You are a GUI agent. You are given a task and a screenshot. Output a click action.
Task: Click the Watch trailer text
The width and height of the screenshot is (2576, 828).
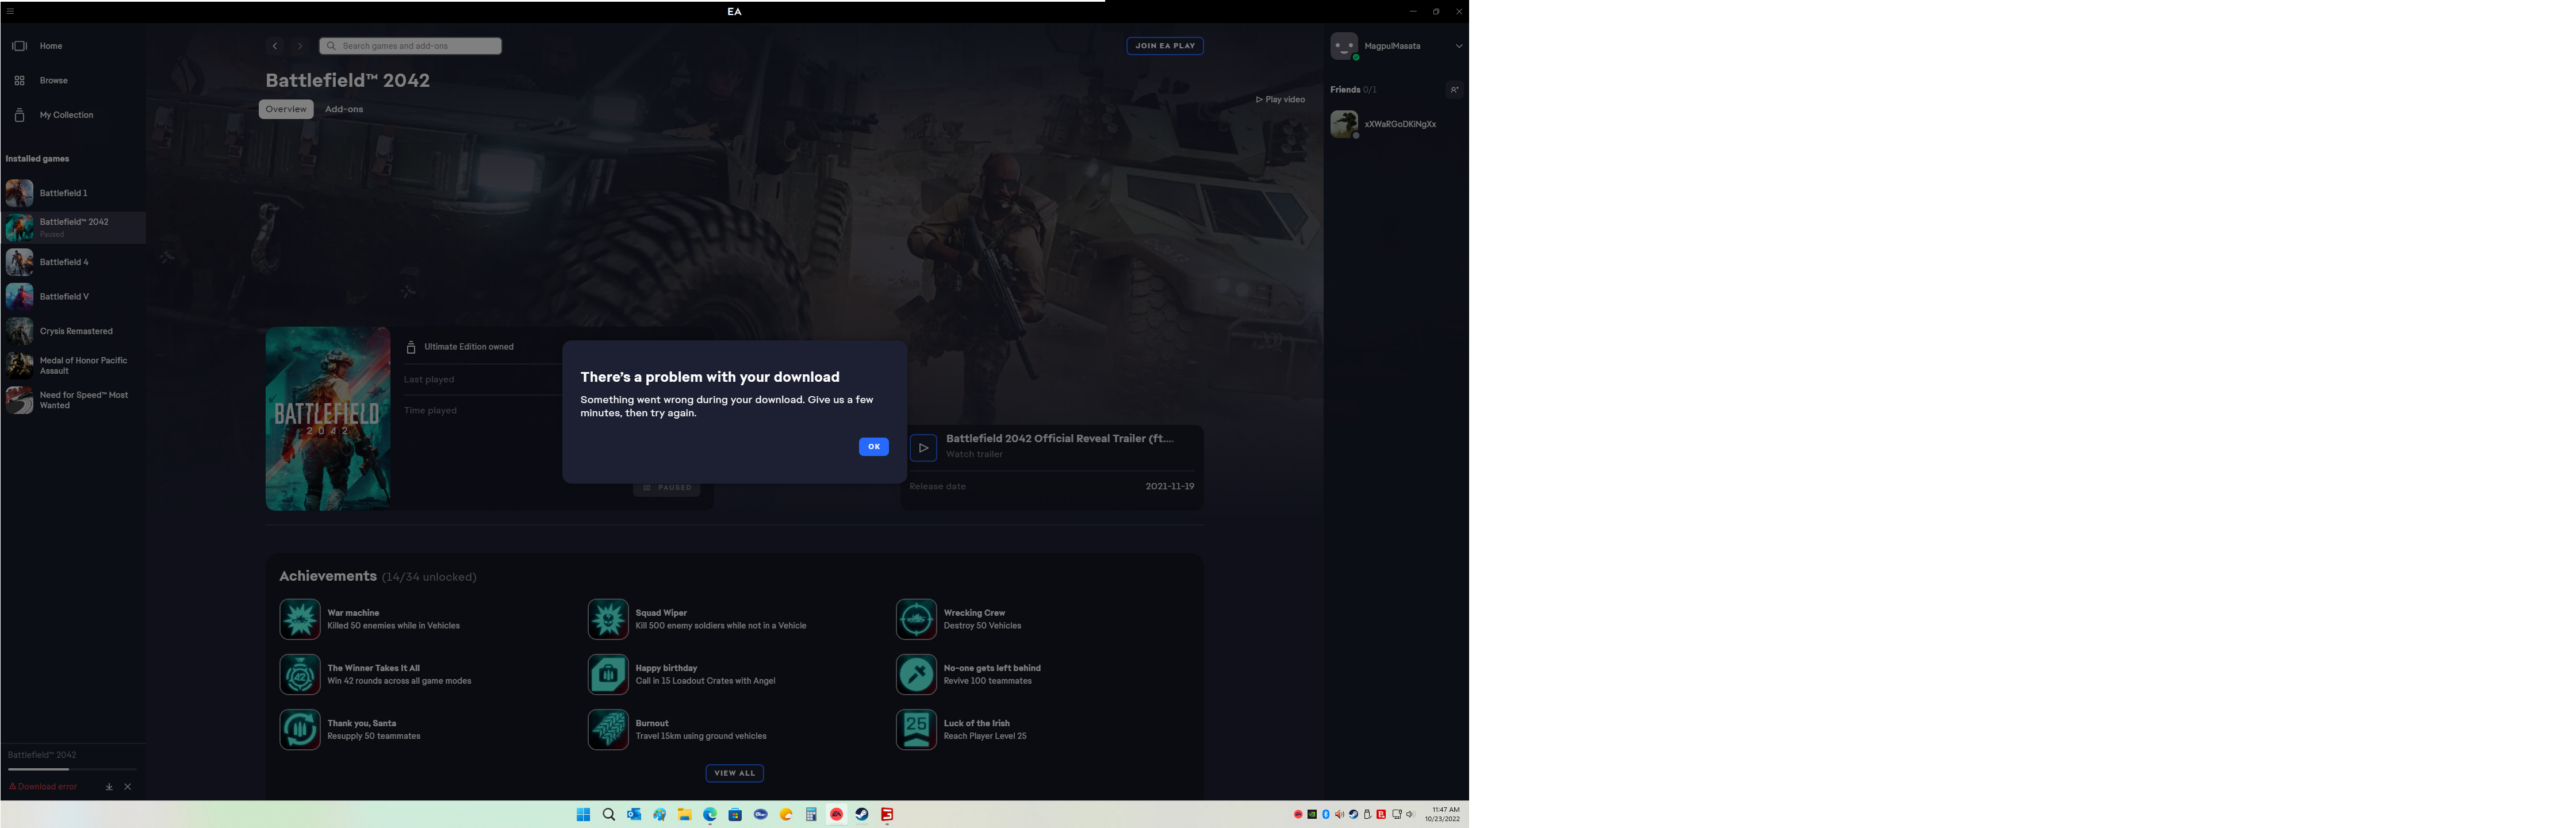(x=974, y=454)
